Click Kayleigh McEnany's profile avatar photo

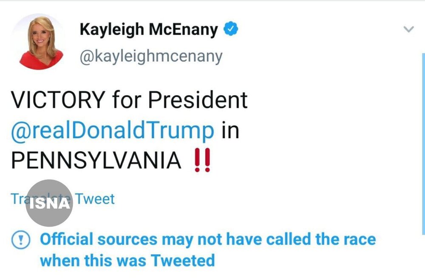click(40, 42)
